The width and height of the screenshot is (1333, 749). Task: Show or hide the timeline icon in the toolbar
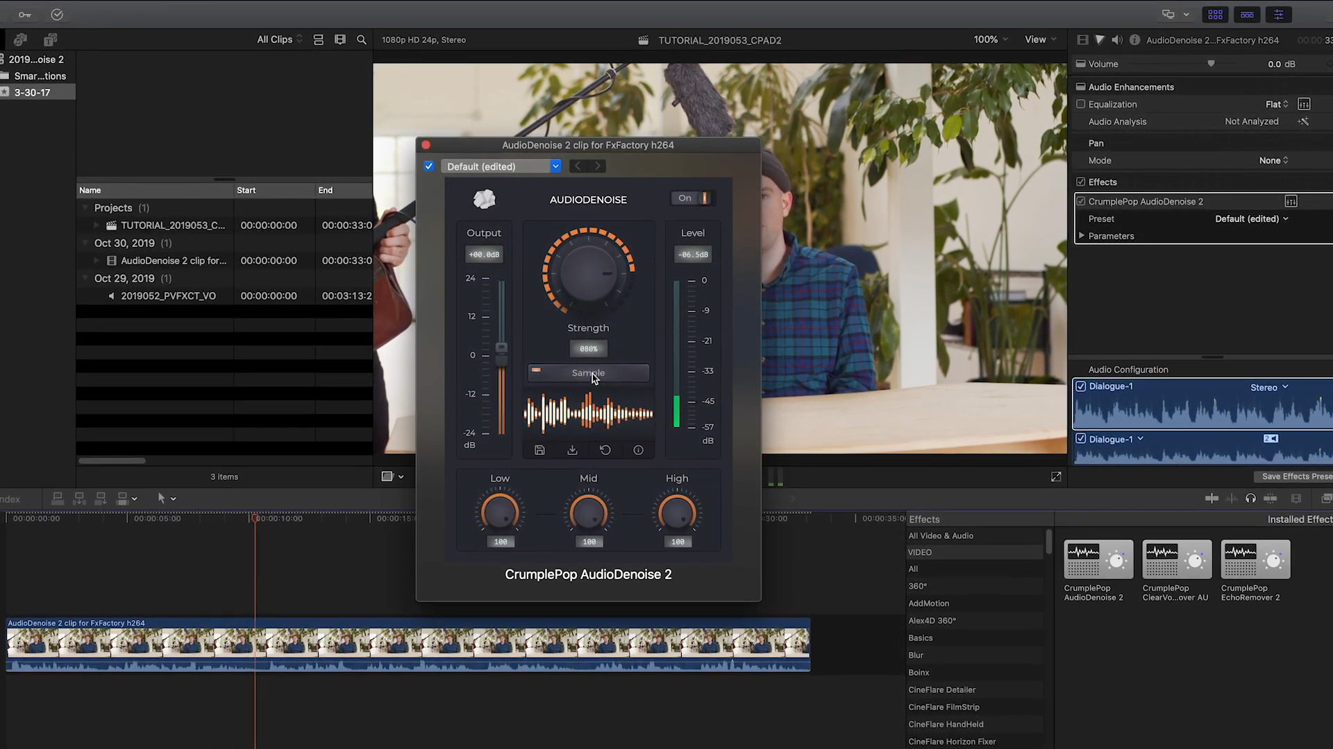pos(1247,15)
